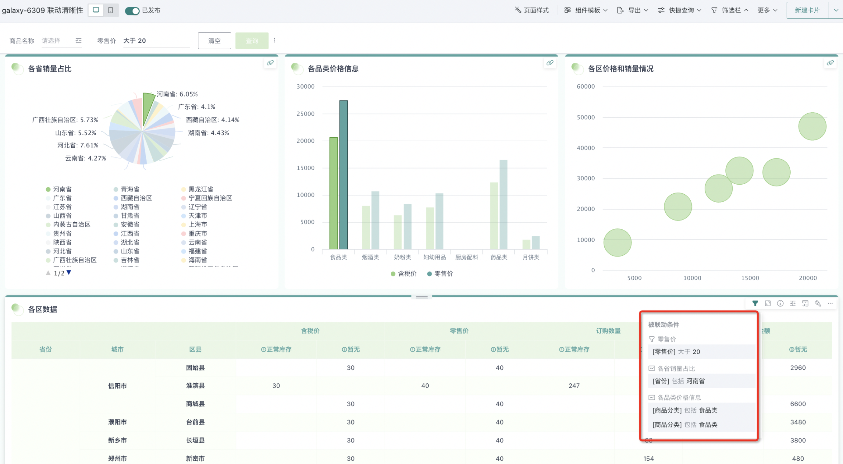Click the 药品类 零售价 bar

click(503, 204)
